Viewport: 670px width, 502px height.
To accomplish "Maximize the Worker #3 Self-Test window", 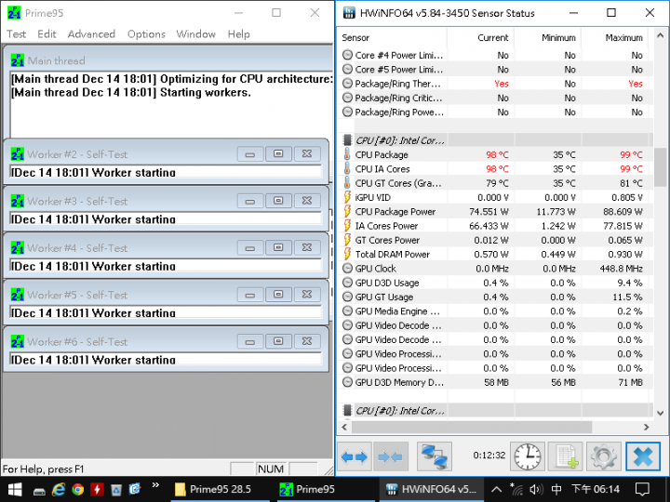I will [x=278, y=201].
